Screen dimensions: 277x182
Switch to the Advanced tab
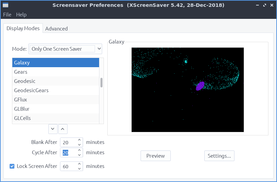[x=57, y=29]
